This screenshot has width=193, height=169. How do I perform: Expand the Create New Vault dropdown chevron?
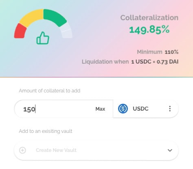tap(170, 150)
